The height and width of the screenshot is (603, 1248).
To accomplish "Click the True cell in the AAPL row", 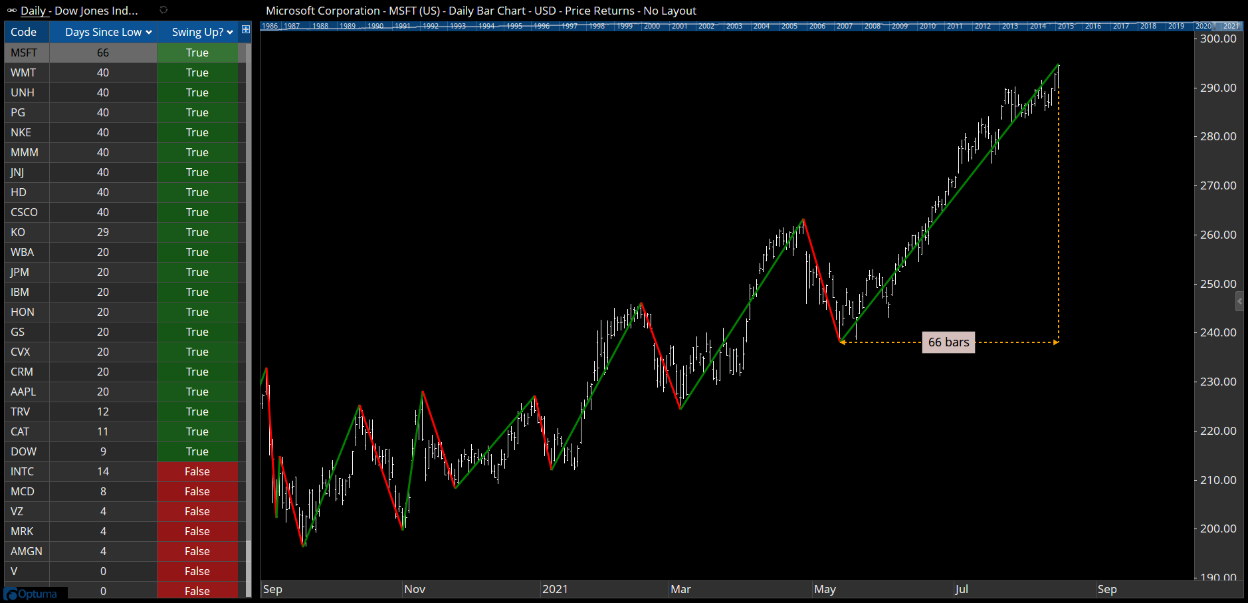I will [197, 392].
